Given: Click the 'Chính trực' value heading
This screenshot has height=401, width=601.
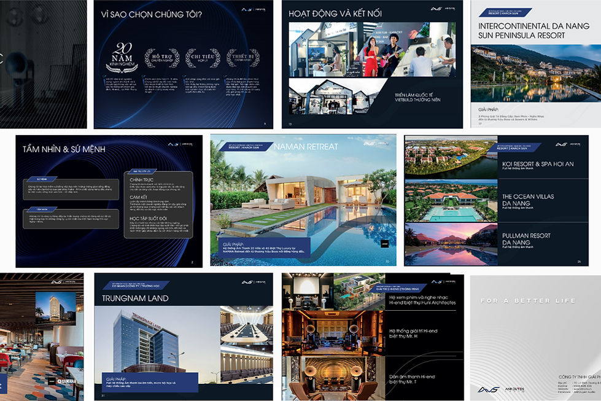Looking at the screenshot, I should point(141,179).
